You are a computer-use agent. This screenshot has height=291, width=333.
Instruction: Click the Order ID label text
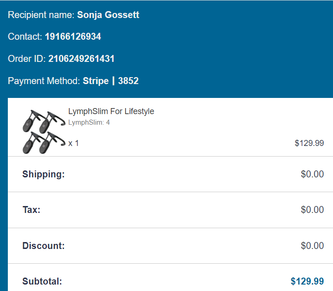[x=27, y=59]
